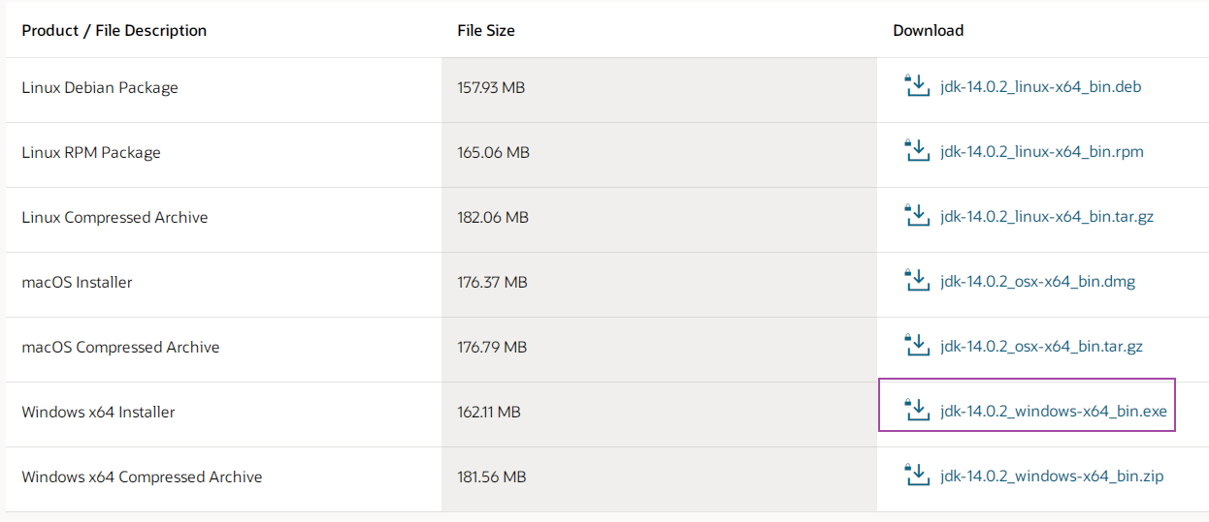Download jdk-14.0.2_windows-x64_bin.exe installer

1053,412
